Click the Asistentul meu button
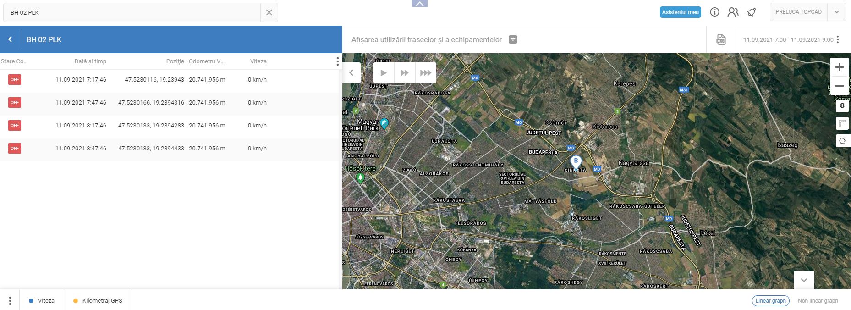Screen dimensions: 851x310 click(x=681, y=12)
